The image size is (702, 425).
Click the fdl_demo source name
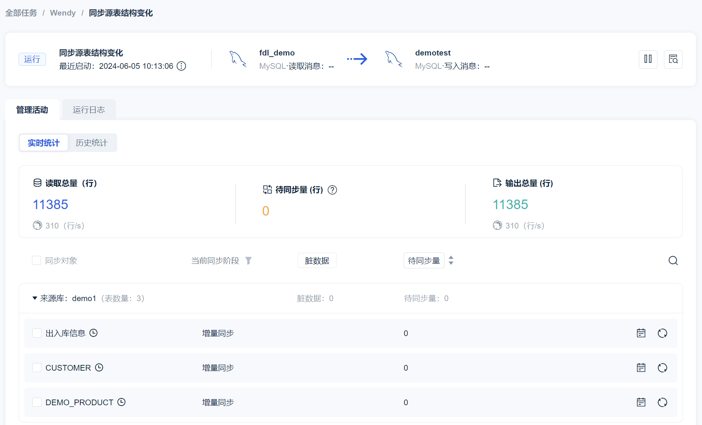(277, 53)
